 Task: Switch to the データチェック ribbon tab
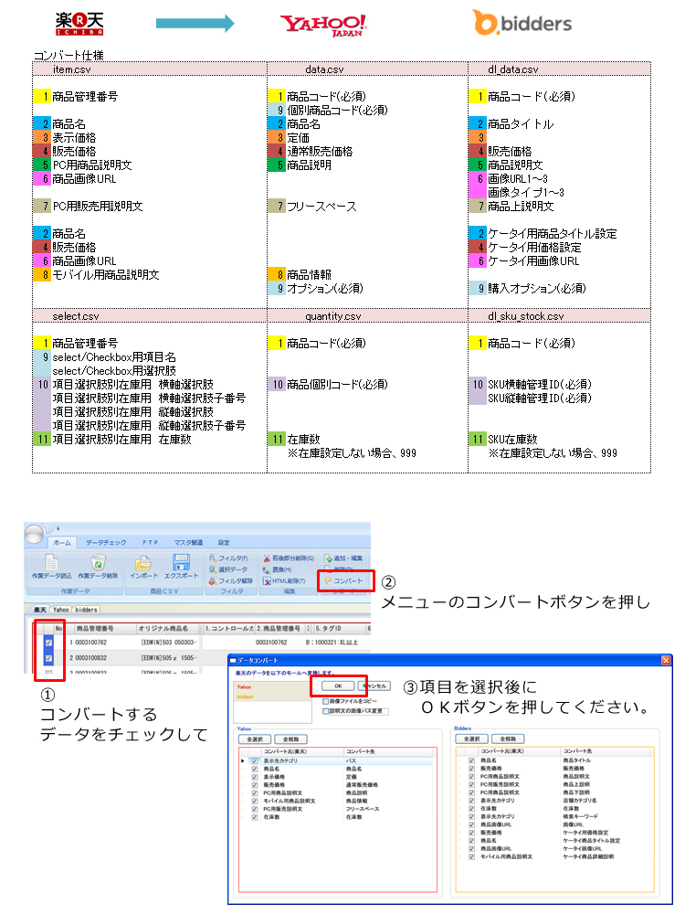106,542
